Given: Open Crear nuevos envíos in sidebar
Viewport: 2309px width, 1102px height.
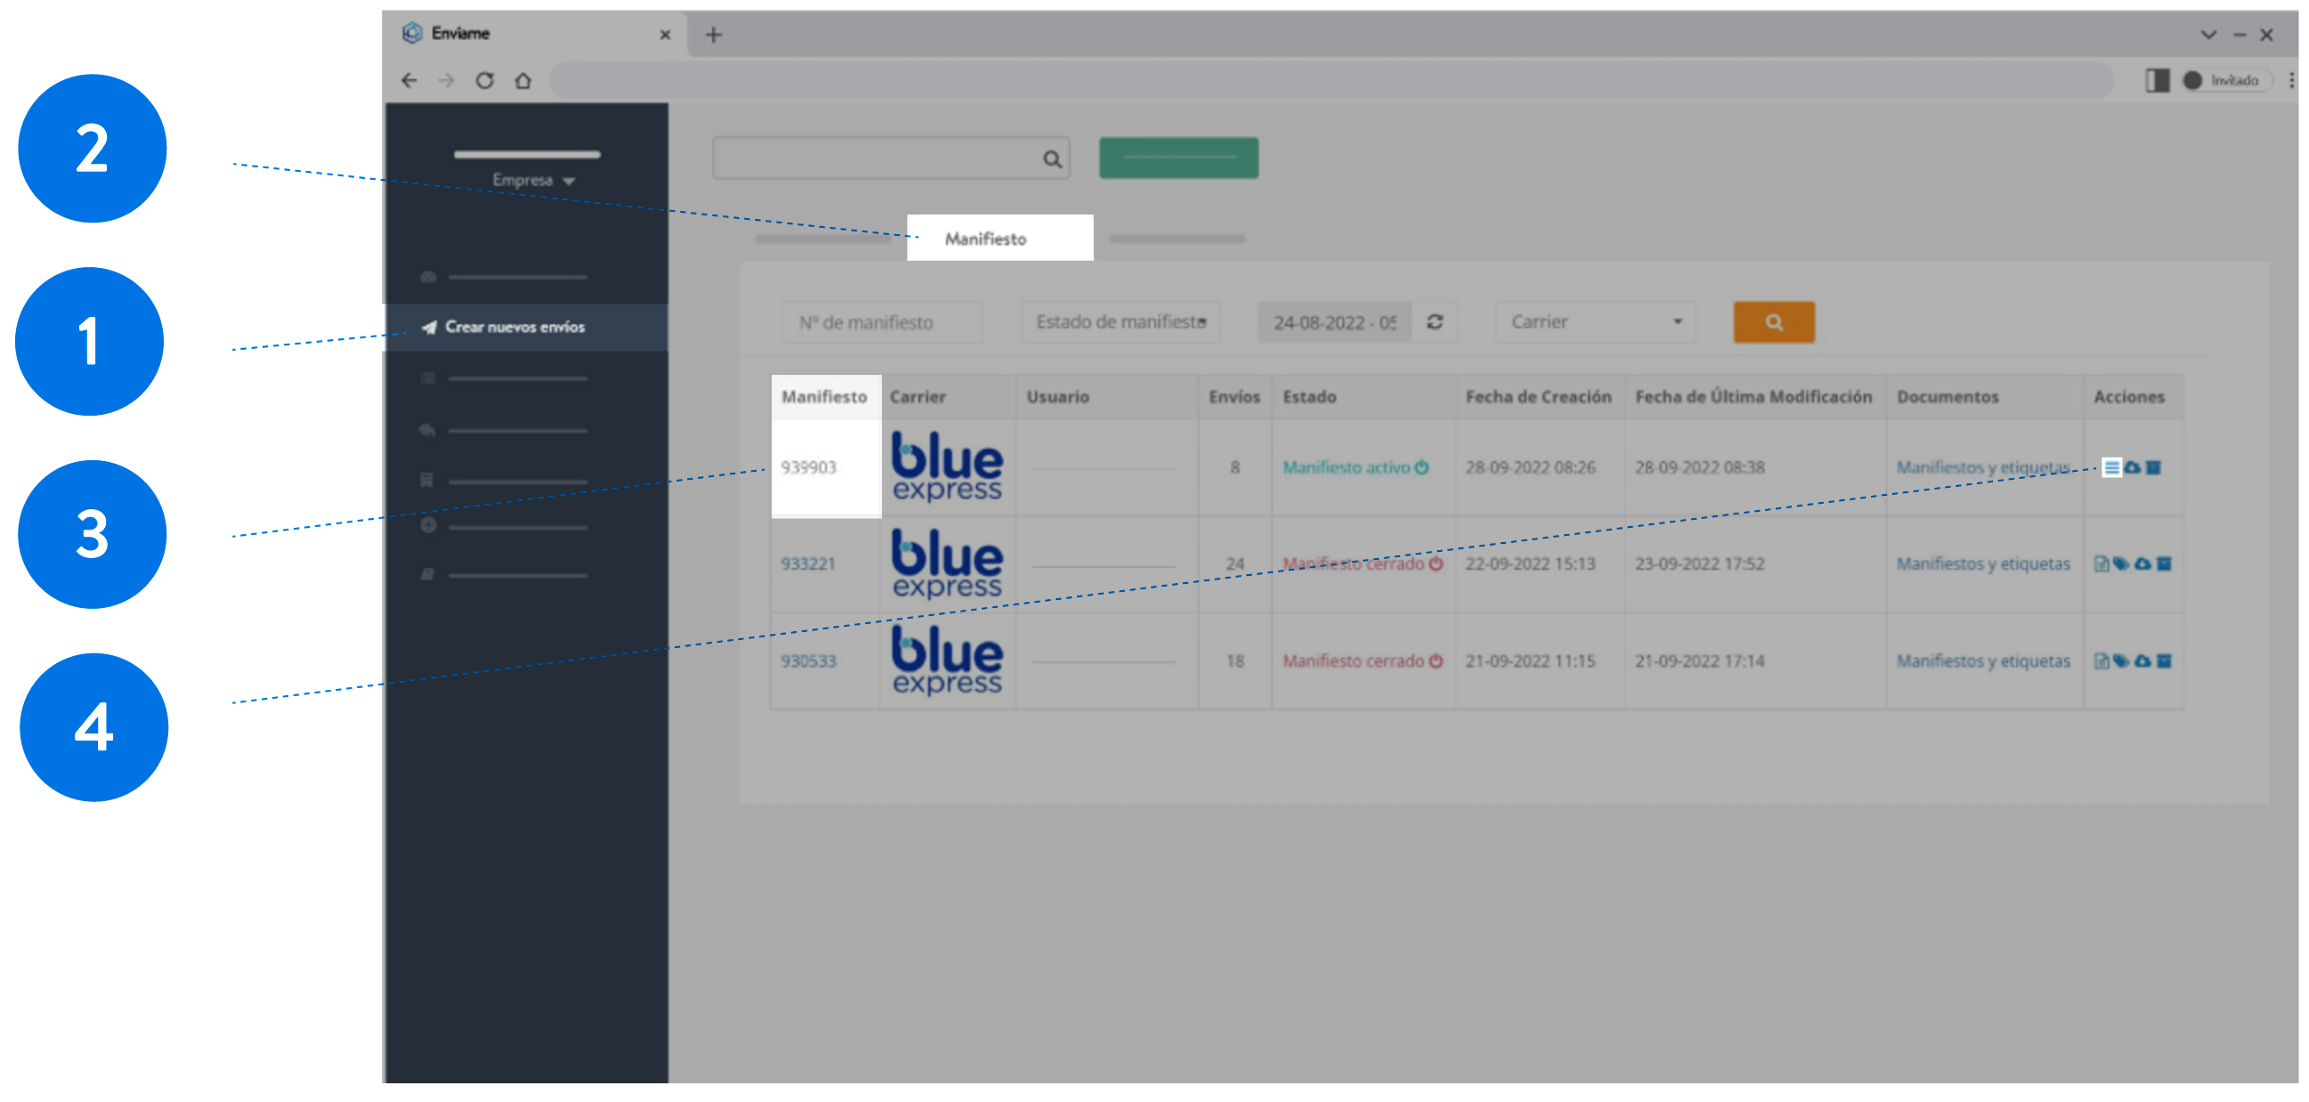Looking at the screenshot, I should pos(514,328).
